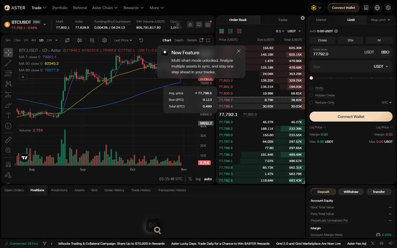Open the tutorial book icon

tap(208, 24)
